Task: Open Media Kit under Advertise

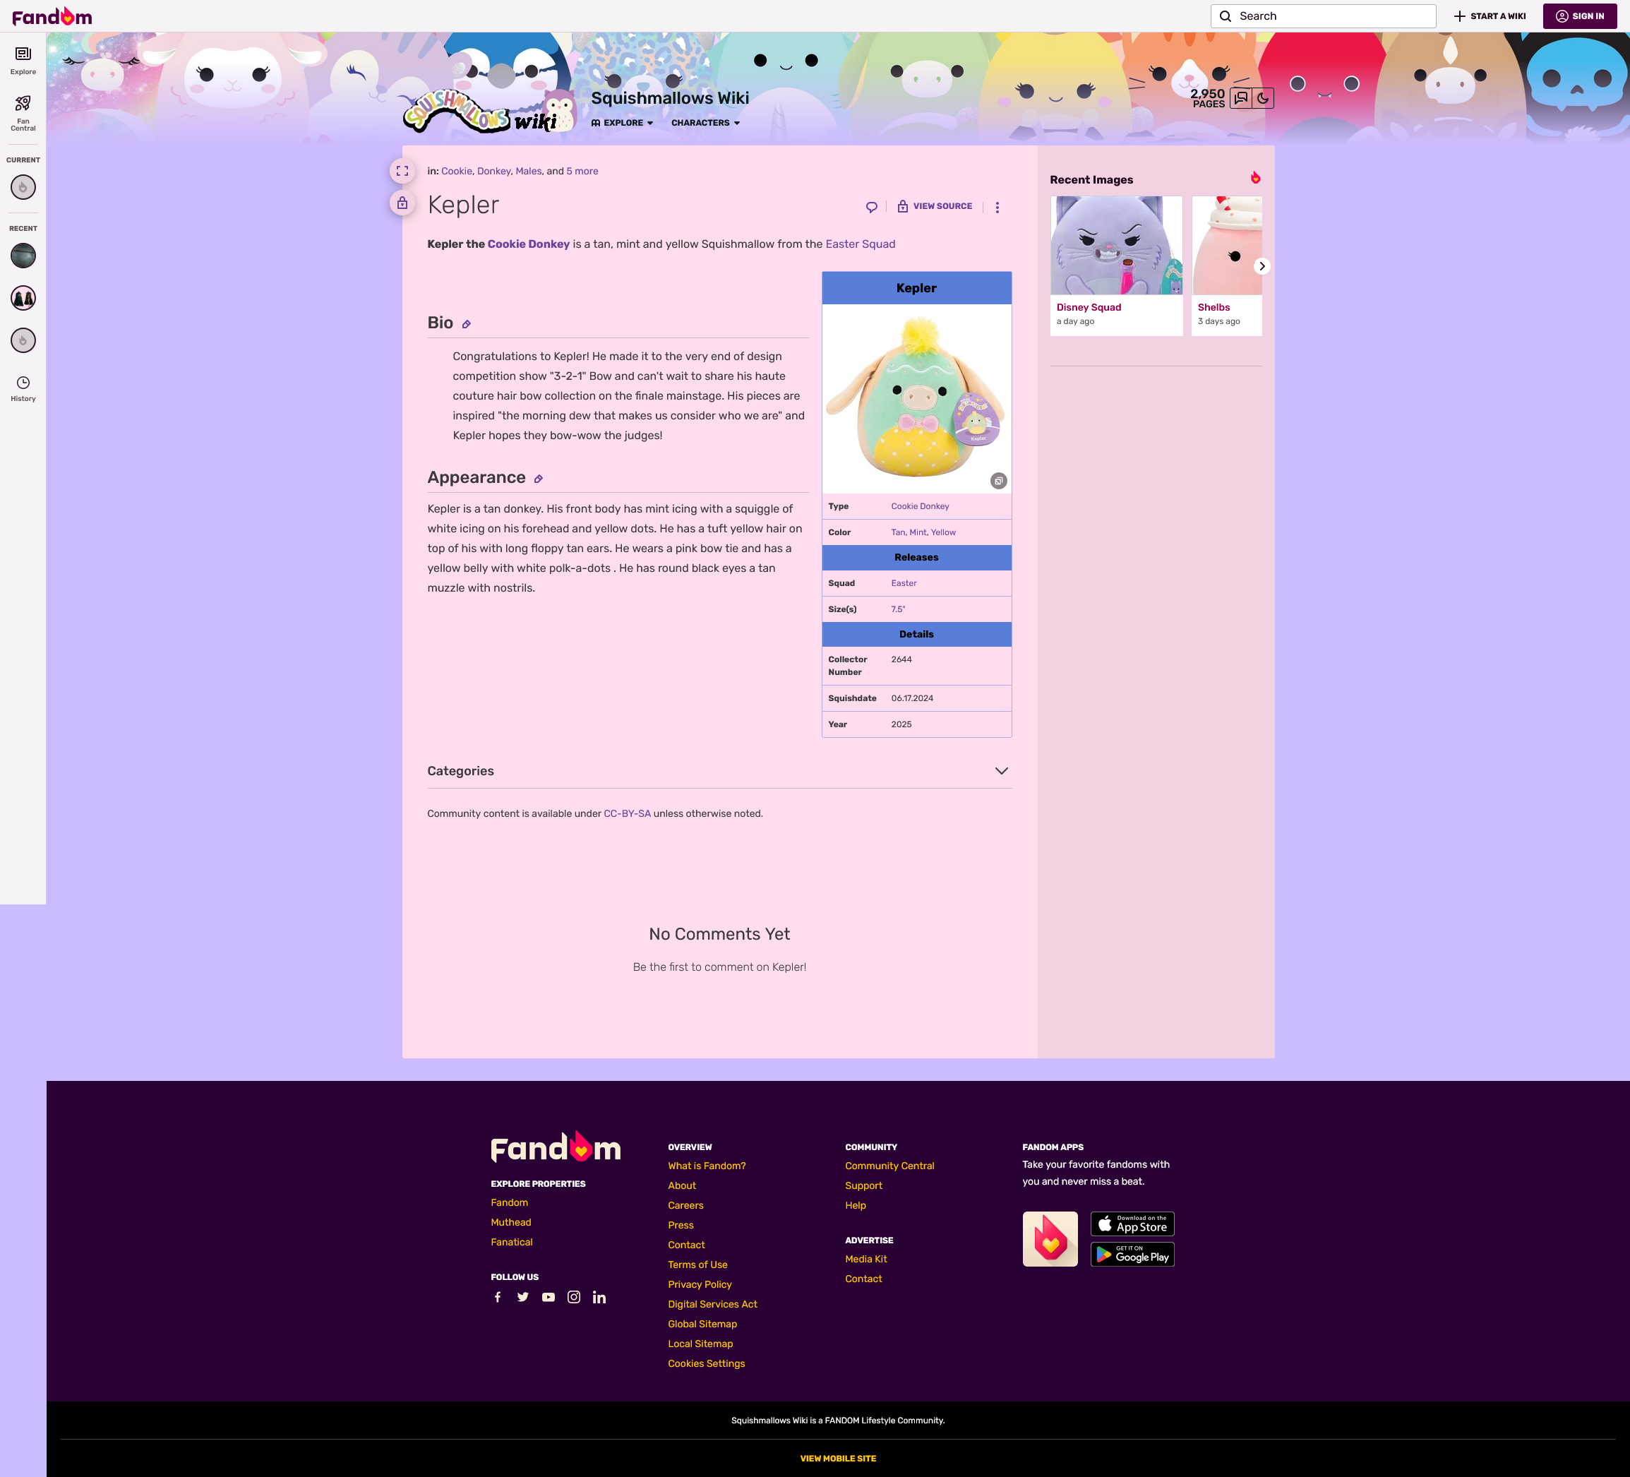Action: pyautogui.click(x=866, y=1260)
